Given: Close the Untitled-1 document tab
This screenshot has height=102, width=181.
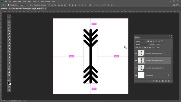Looking at the screenshot, I should point(46,9).
